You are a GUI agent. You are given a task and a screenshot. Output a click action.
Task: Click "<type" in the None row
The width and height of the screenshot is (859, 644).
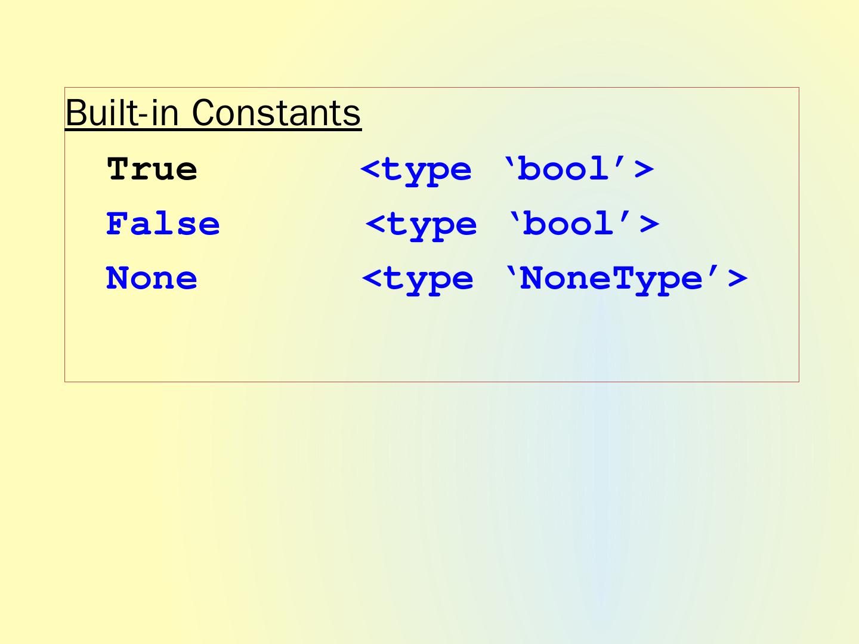click(x=418, y=280)
